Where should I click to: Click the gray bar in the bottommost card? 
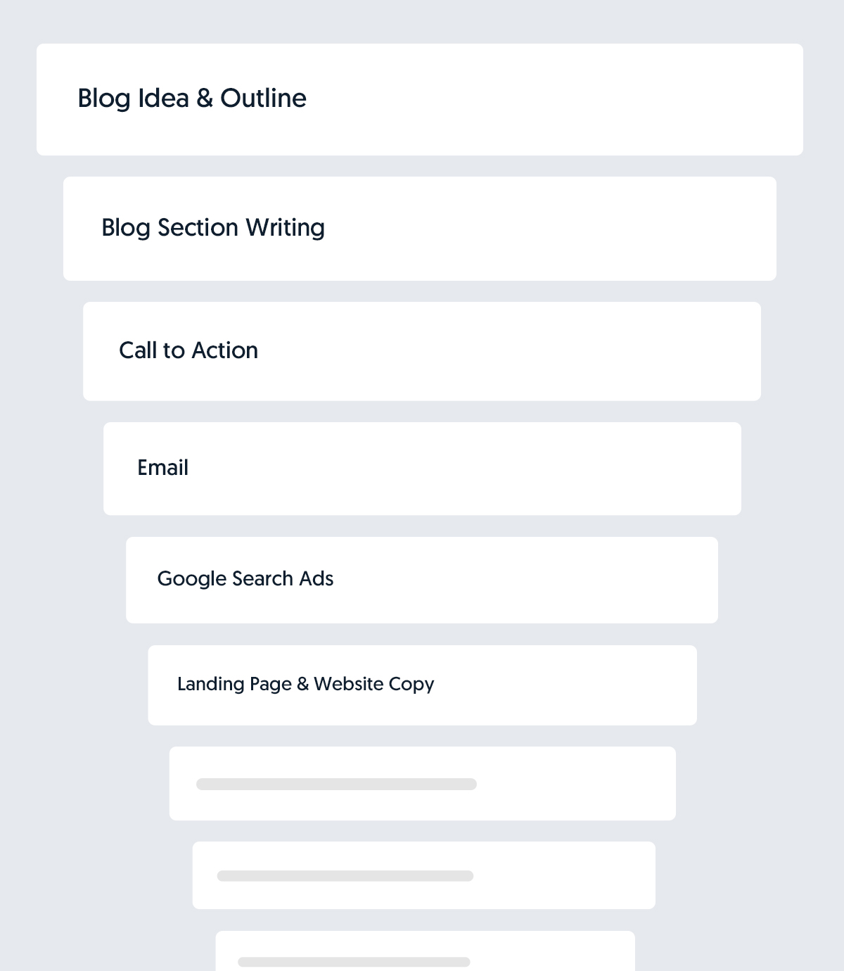pyautogui.click(x=354, y=962)
